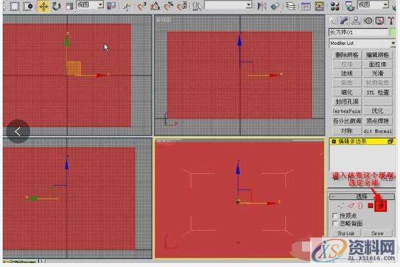Click the 优化 modifier button
The height and width of the screenshot is (267, 400).
pyautogui.click(x=377, y=111)
